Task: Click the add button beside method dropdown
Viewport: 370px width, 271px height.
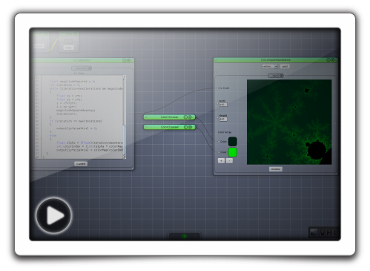Action: [x=285, y=66]
